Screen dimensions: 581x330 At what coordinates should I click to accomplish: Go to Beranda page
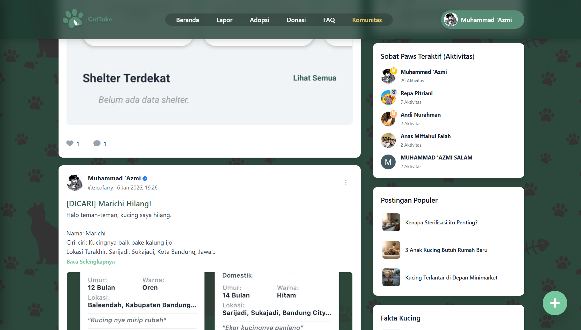pyautogui.click(x=188, y=20)
